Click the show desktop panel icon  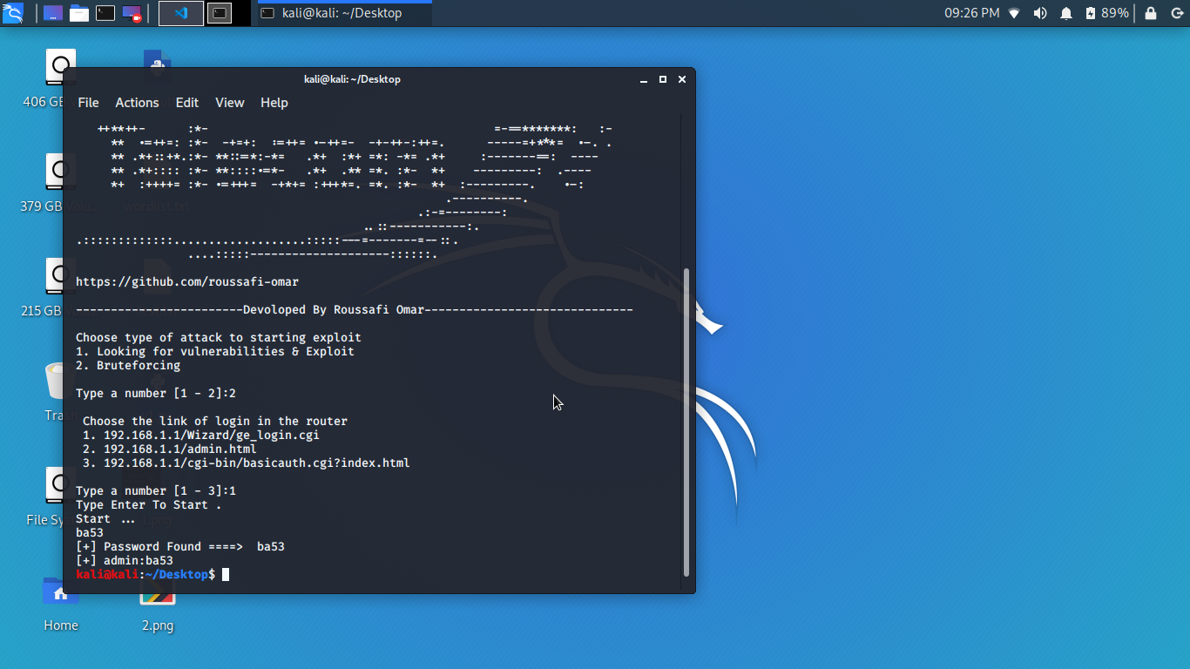pos(53,13)
